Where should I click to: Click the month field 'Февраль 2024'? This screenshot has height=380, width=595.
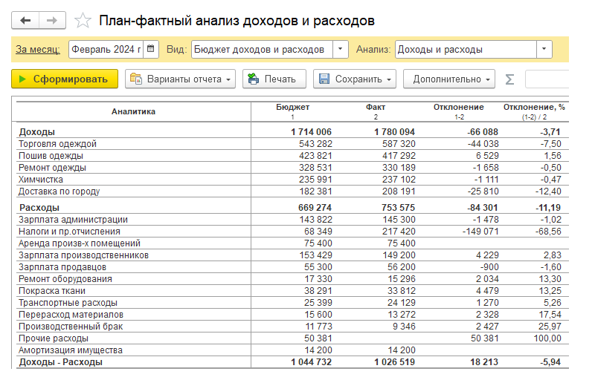coord(106,49)
